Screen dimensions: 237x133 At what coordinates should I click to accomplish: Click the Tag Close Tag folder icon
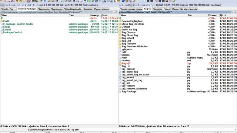[x=120, y=35]
